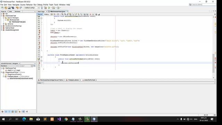Select FileChooserTest.java in Projects tree
The width and height of the screenshot is (222, 125).
(18, 22)
